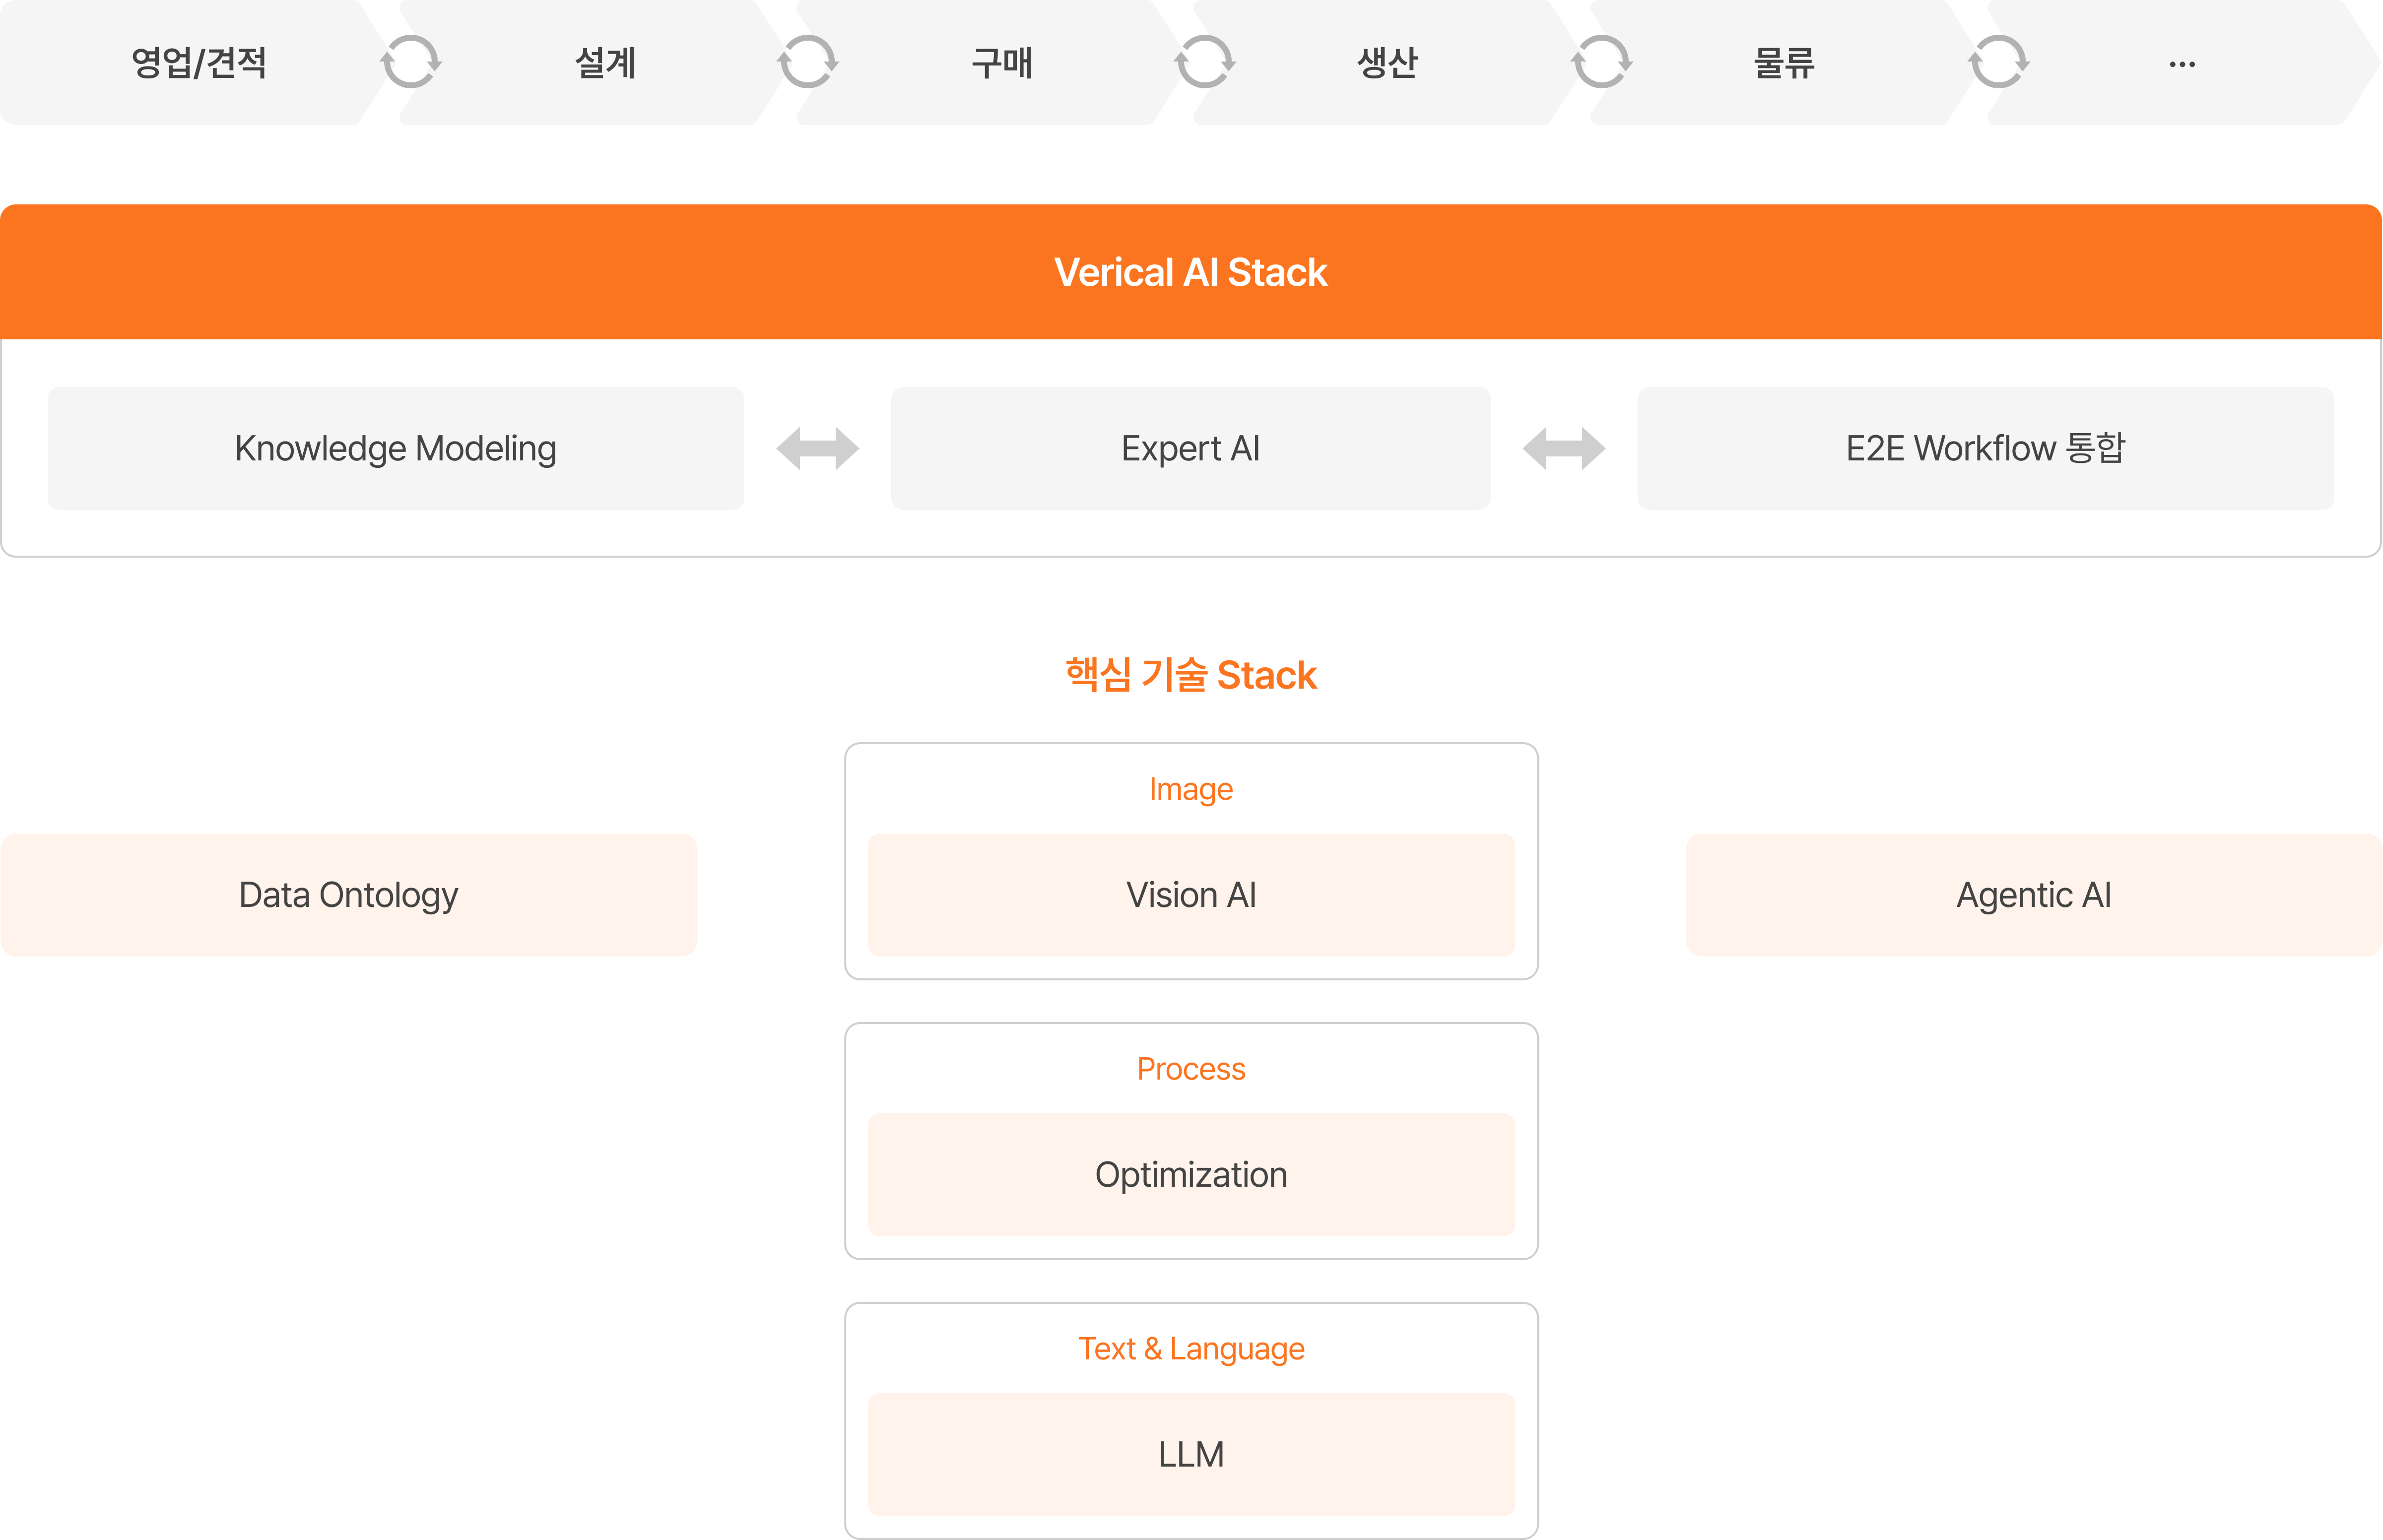This screenshot has width=2383, height=1540.
Task: Click the double arrow between Knowledge Modeling and Expert AI
Action: (817, 449)
